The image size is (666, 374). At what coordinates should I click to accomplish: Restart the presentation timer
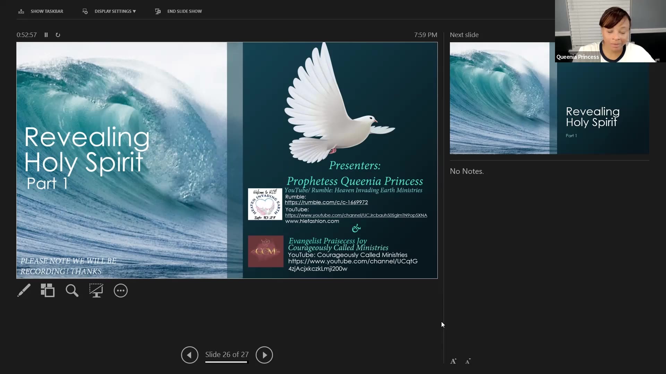(x=58, y=35)
